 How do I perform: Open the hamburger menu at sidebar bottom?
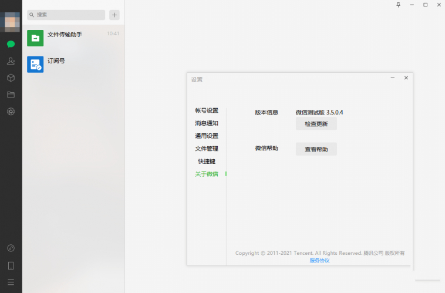click(x=11, y=282)
